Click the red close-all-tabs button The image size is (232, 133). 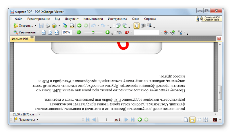click(x=219, y=39)
